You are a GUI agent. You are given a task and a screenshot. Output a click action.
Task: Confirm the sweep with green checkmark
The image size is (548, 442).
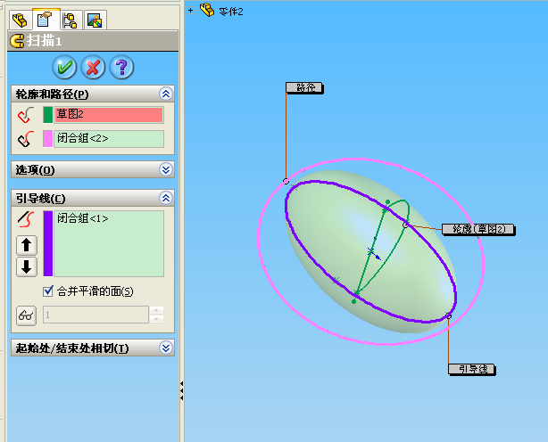tap(64, 67)
